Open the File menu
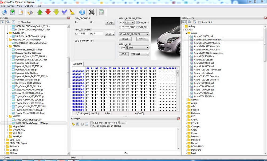267x161 pixels. 3,6
